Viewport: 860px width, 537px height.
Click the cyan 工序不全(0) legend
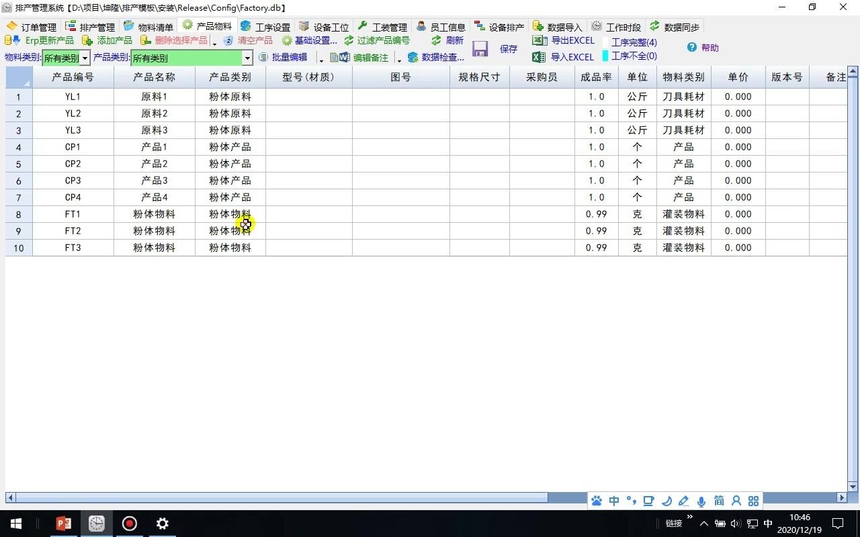[630, 56]
